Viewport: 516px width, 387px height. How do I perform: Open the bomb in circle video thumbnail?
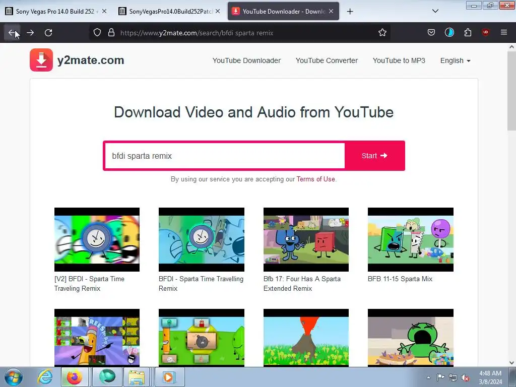pos(202,338)
